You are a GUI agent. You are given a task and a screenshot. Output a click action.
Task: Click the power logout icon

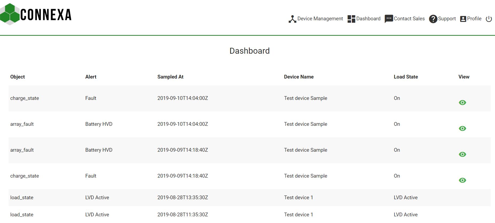click(489, 19)
